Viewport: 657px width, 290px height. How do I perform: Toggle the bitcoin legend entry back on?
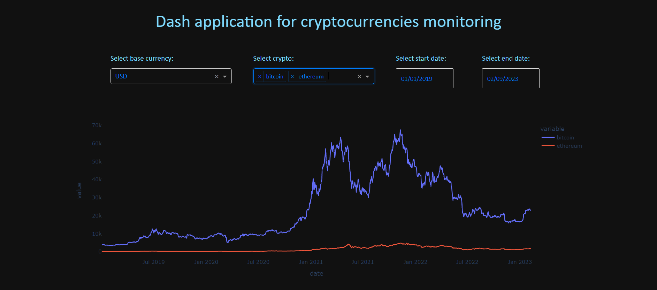coord(565,137)
